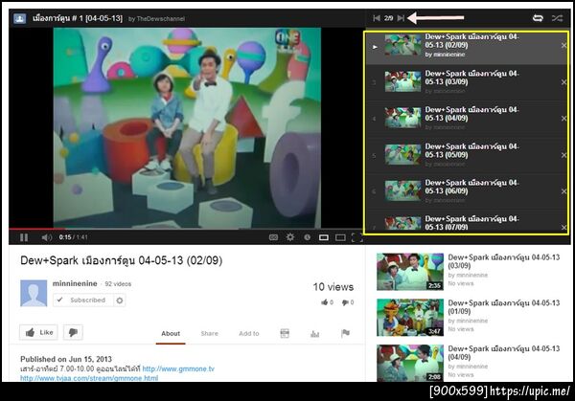
Task: Skip to previous playlist video
Action: 377,18
